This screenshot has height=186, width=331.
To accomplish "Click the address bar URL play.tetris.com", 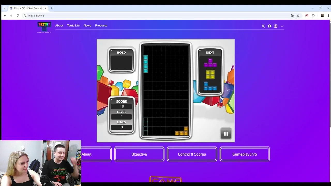I will tap(36, 16).
